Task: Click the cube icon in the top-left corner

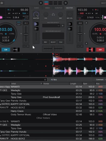Action: pyautogui.click(x=2, y=3)
